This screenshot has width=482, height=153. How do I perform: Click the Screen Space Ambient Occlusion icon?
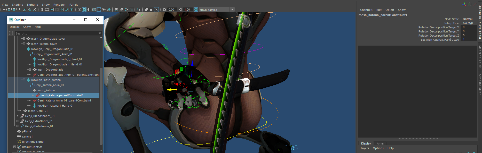tap(116, 10)
